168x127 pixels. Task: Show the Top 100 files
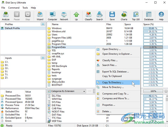136,16
